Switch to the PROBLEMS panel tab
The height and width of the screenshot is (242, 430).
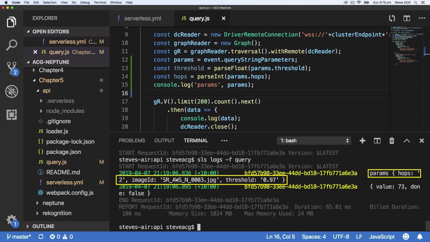132,140
